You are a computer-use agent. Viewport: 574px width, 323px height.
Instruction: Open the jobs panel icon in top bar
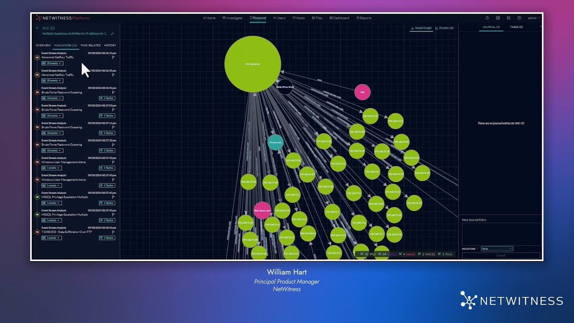click(498, 18)
